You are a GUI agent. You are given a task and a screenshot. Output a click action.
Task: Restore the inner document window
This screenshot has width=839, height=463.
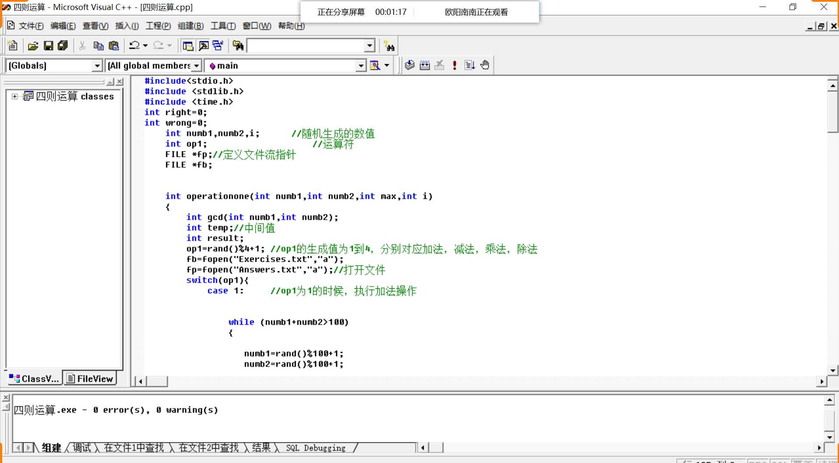coord(821,26)
